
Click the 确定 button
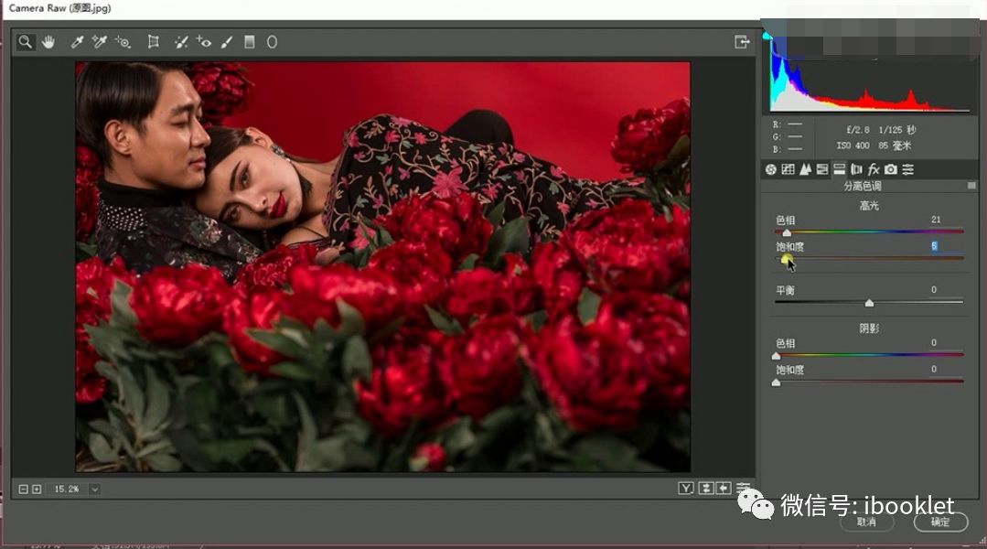tap(939, 522)
